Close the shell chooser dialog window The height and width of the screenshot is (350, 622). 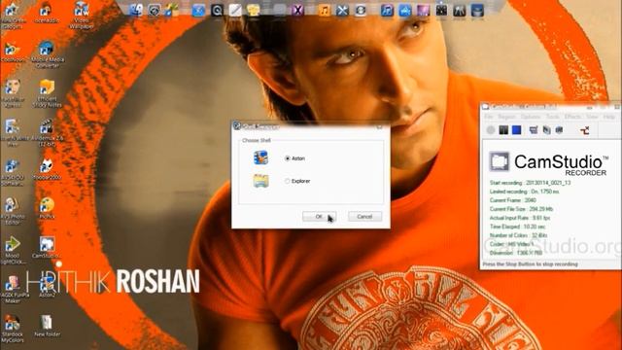pyautogui.click(x=380, y=127)
